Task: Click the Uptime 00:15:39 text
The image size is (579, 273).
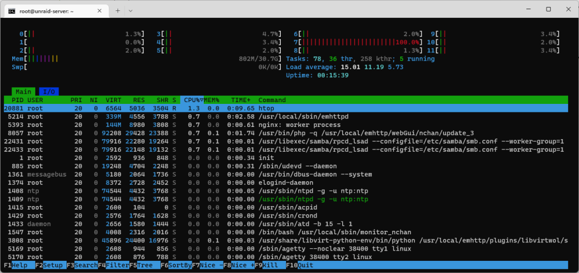Action: pyautogui.click(x=317, y=76)
